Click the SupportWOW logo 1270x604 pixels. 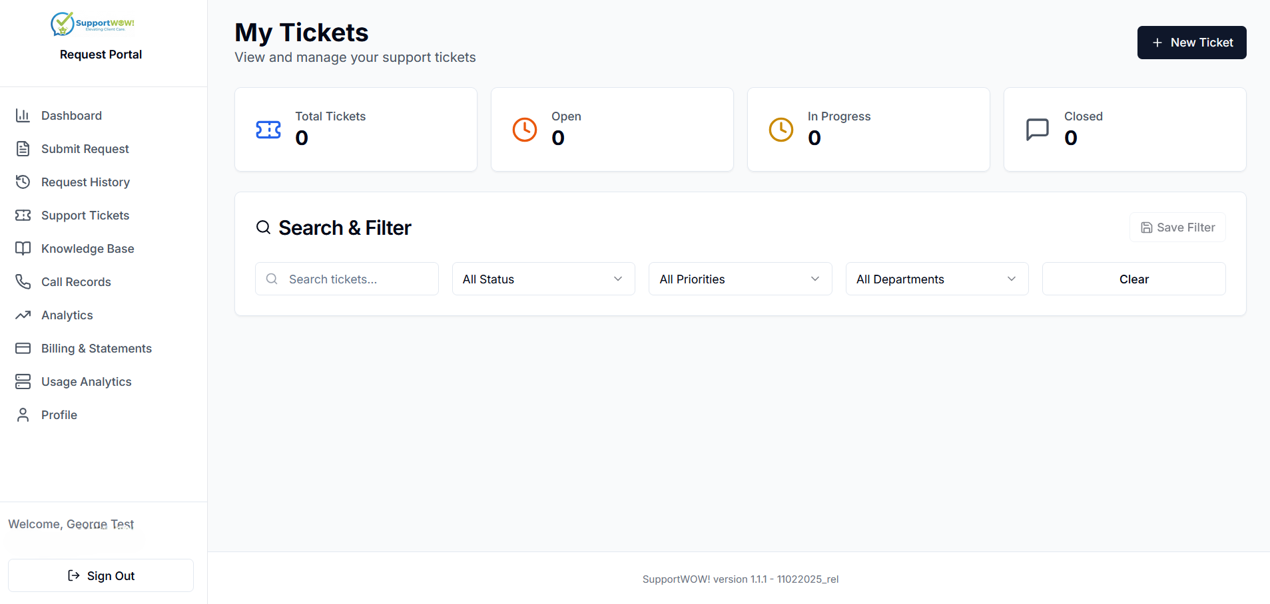point(93,24)
